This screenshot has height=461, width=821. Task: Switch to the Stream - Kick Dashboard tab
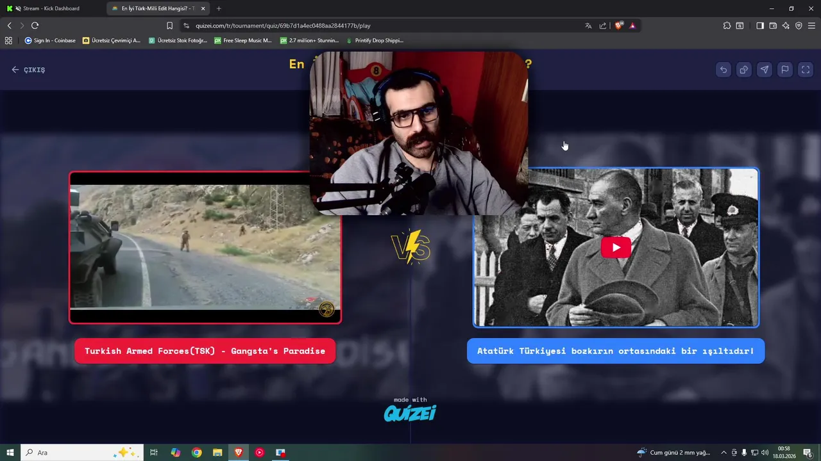coord(52,8)
